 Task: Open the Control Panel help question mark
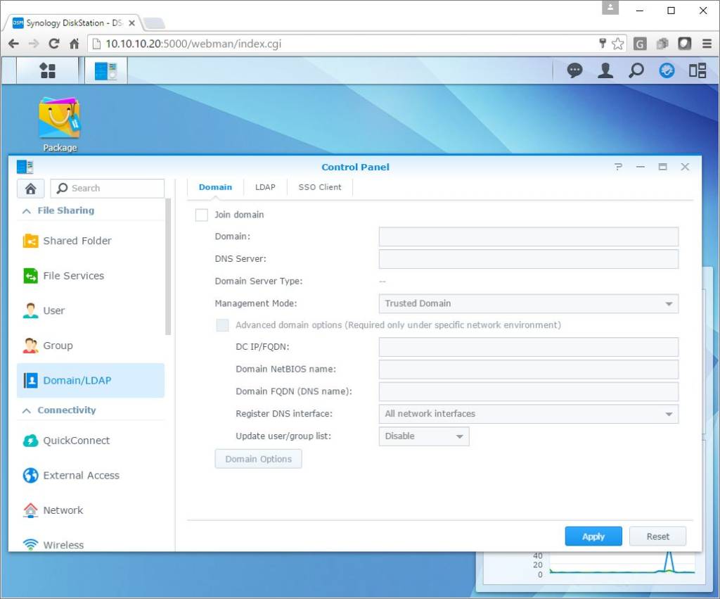(618, 167)
